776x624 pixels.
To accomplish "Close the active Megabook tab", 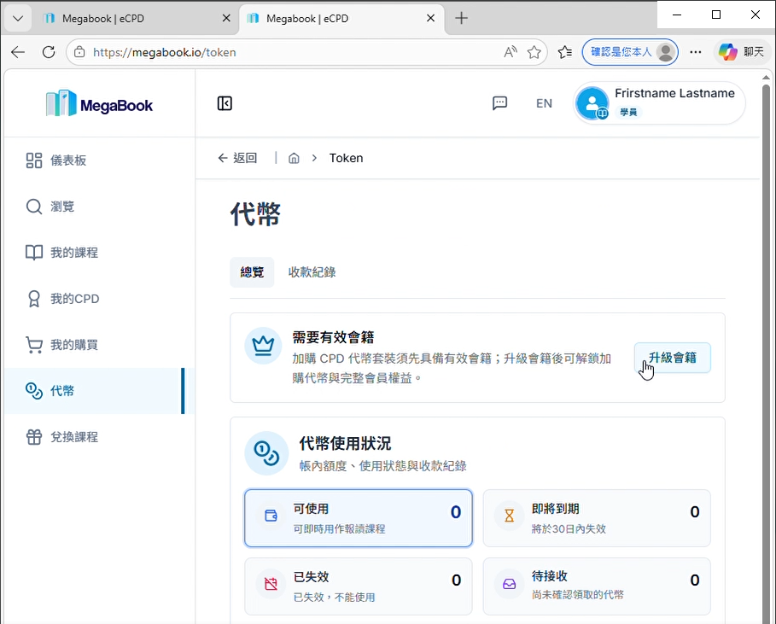I will point(430,18).
